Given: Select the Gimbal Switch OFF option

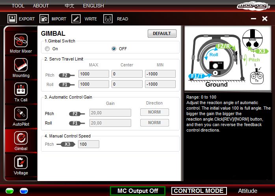Looking at the screenshot, I should [x=114, y=49].
